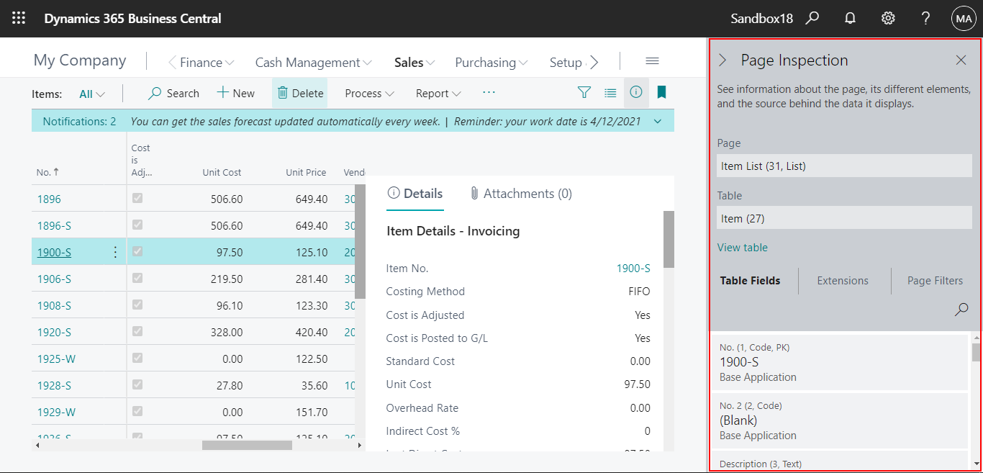Open the Process dropdown
Image resolution: width=983 pixels, height=473 pixels.
[x=368, y=93]
